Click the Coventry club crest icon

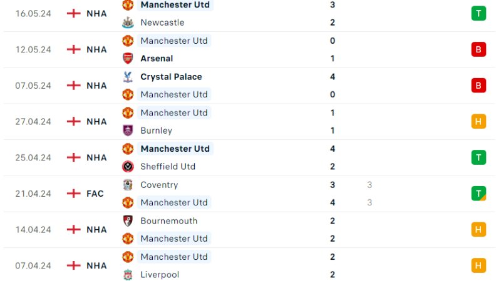tap(128, 185)
